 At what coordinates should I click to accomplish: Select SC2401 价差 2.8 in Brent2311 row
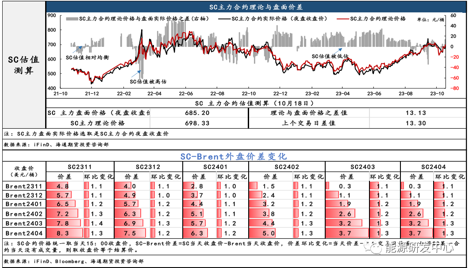pyautogui.click(x=197, y=186)
